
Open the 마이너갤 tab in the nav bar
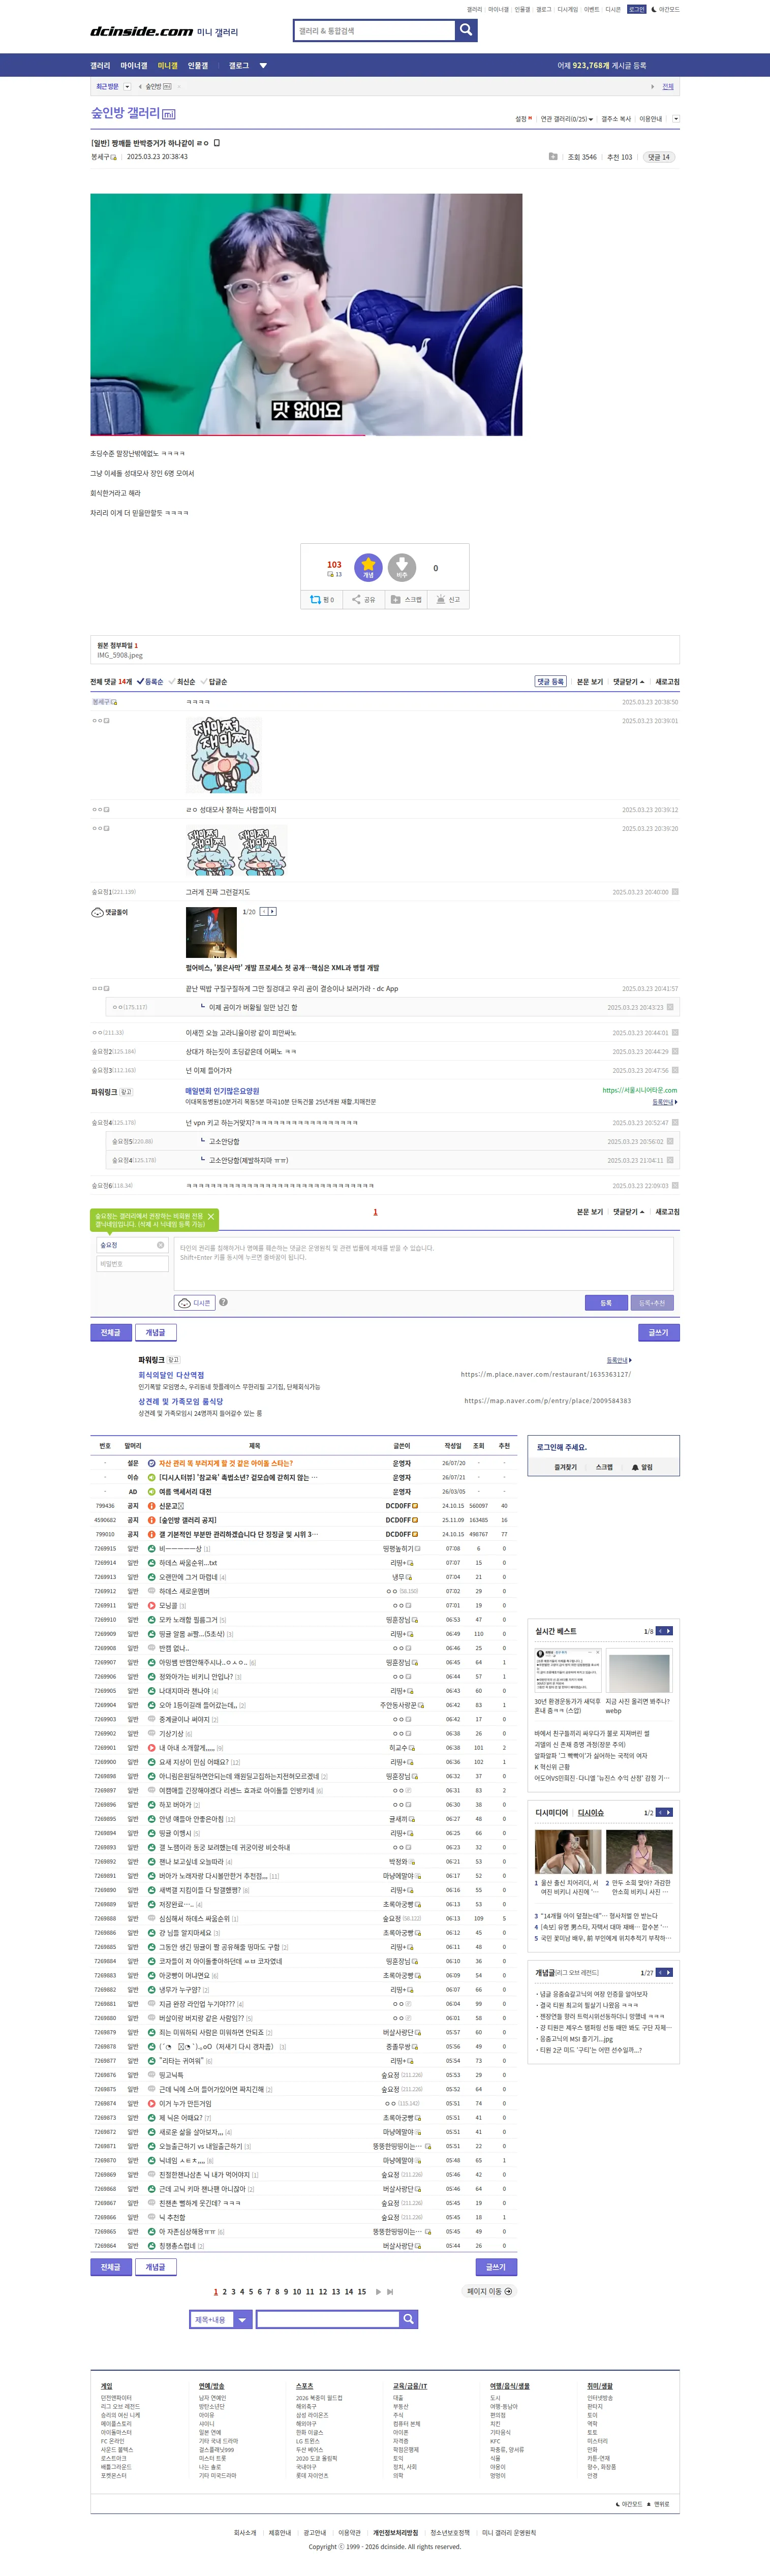134,66
